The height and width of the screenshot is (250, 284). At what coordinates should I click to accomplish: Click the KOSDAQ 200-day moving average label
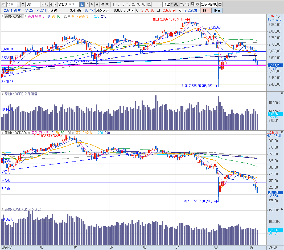click(100, 133)
